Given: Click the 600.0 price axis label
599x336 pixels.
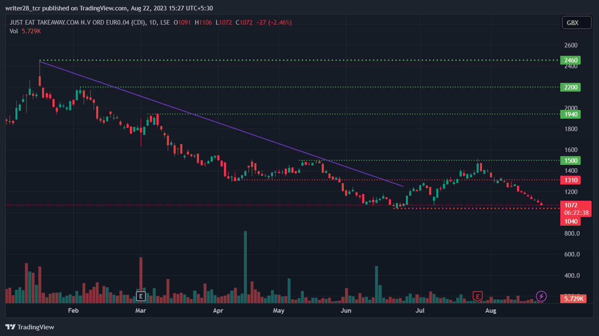Looking at the screenshot, I should (571, 254).
